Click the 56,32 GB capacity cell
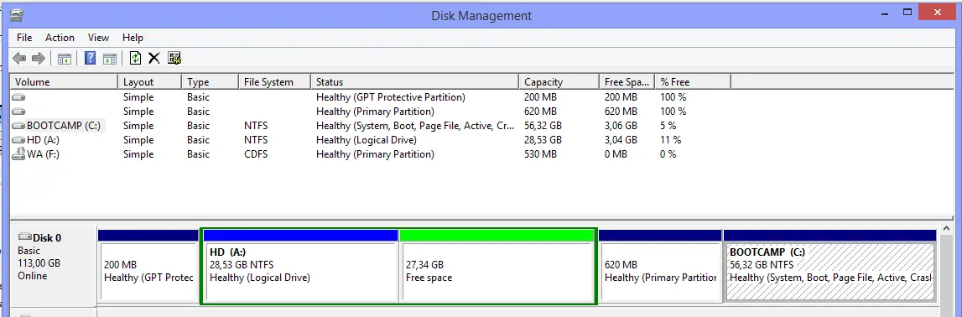This screenshot has height=317, width=962. tap(543, 126)
